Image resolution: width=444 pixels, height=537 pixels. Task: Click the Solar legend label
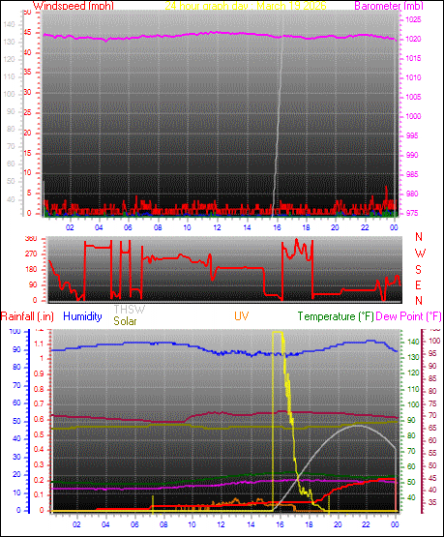coord(125,321)
